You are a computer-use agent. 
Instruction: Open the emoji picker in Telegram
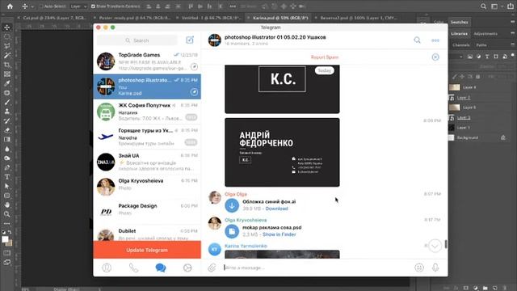pos(419,268)
